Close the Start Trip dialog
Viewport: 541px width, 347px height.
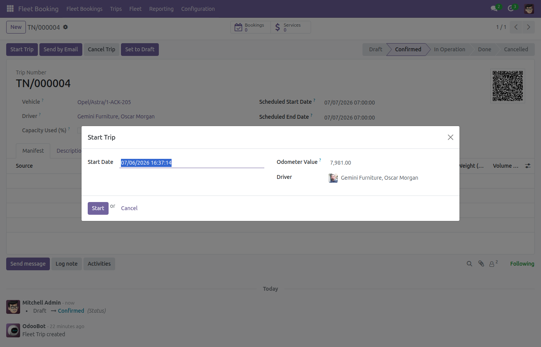(x=450, y=137)
